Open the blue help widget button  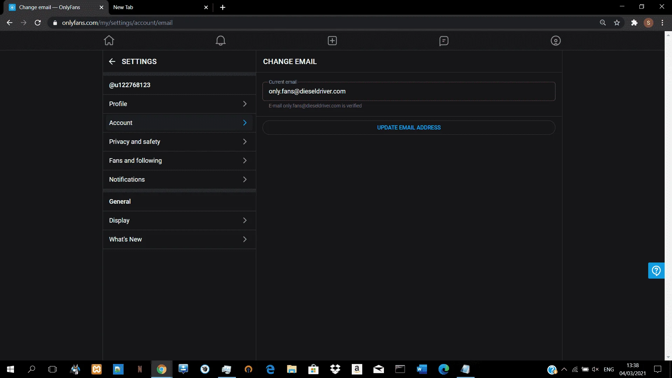[656, 271]
